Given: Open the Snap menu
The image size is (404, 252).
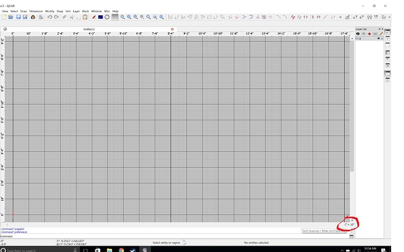Looking at the screenshot, I should pyautogui.click(x=60, y=11).
